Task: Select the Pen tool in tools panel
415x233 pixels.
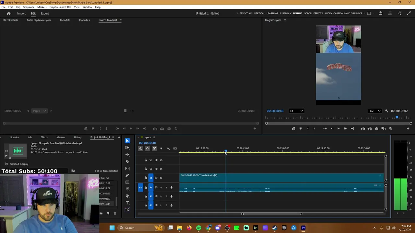Action: pos(127,175)
